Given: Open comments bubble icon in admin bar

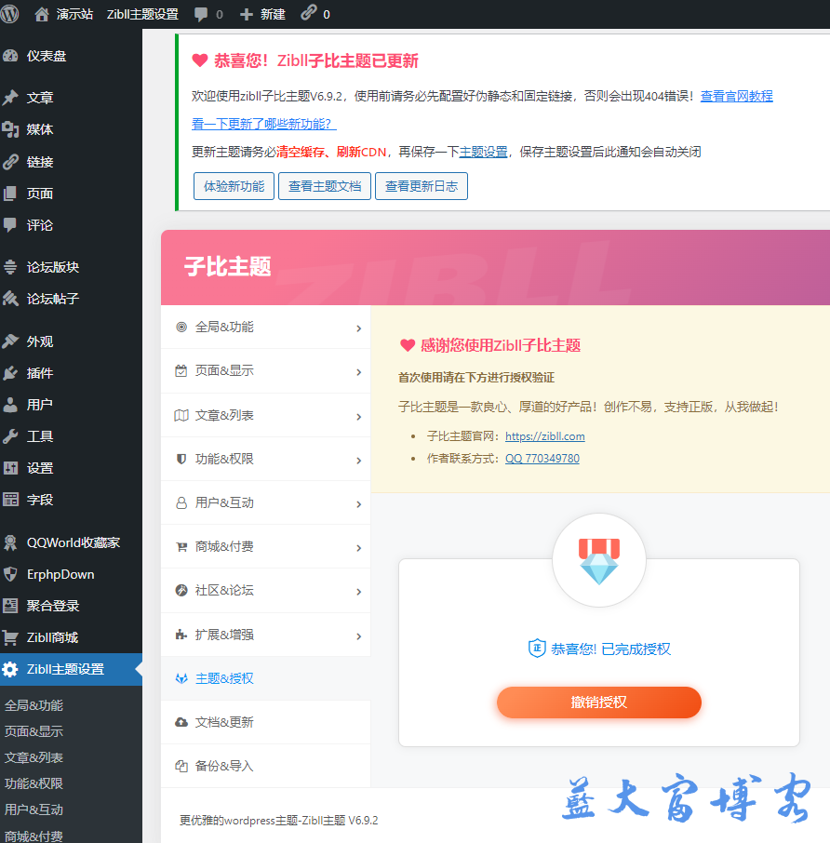Looking at the screenshot, I should (200, 15).
